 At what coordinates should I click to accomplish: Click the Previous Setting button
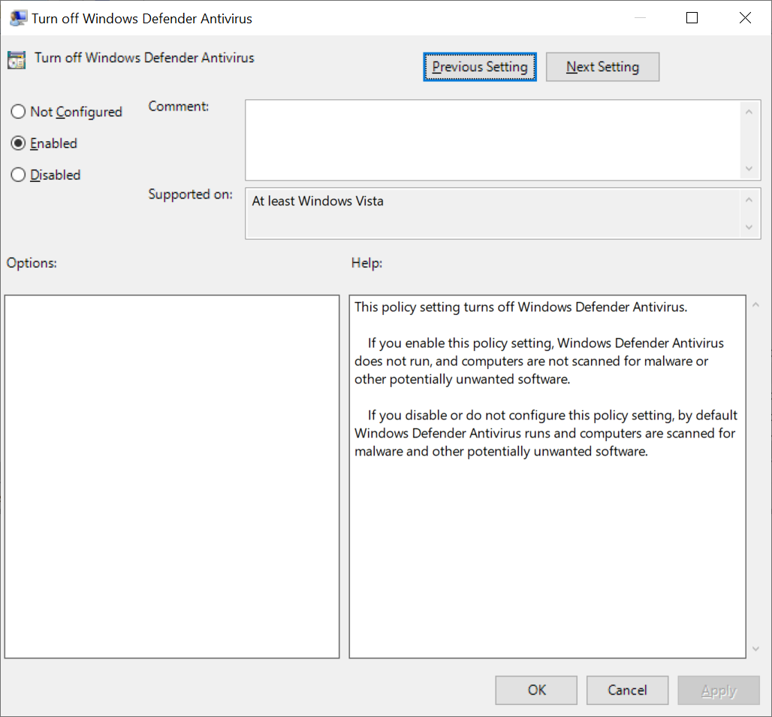479,66
